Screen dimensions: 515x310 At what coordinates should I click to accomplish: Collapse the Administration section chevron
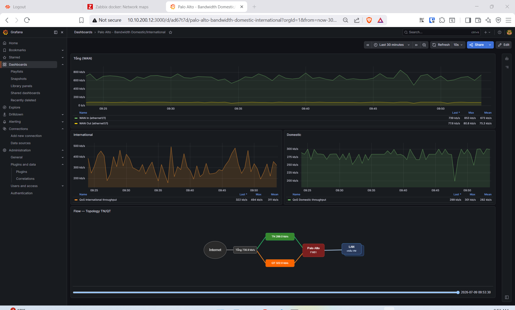[63, 150]
